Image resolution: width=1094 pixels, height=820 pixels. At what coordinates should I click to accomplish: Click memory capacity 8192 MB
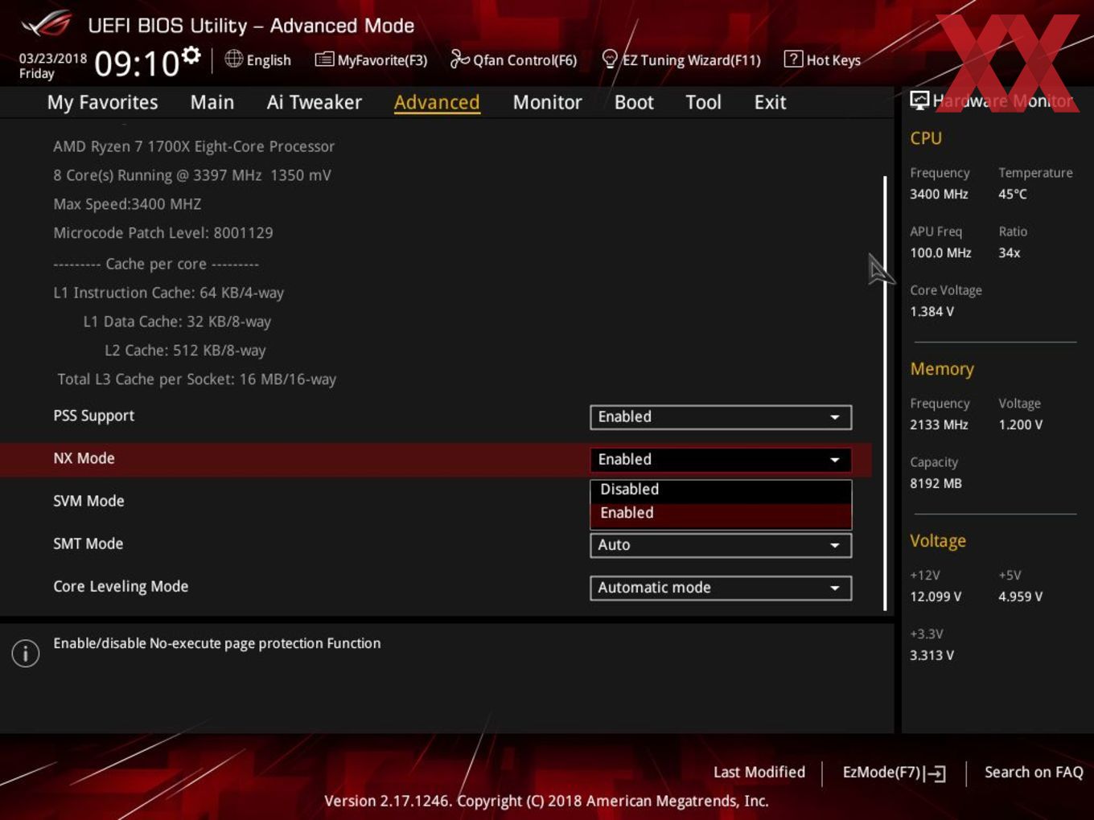point(936,483)
